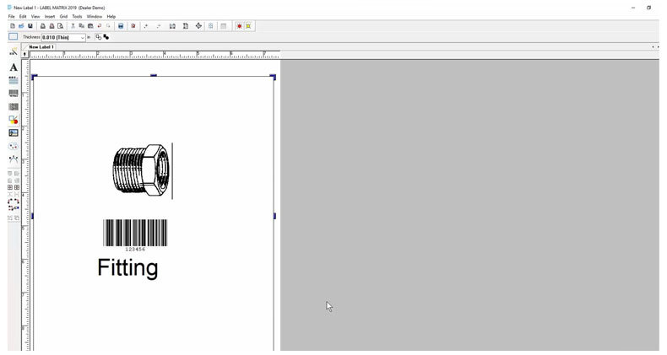Screen dimensions: 667x355
Task: Click the outline overlapping shapes icon
Action: tap(98, 37)
